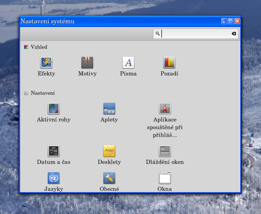Clear the search box text
The width and height of the screenshot is (261, 214).
tap(234, 34)
